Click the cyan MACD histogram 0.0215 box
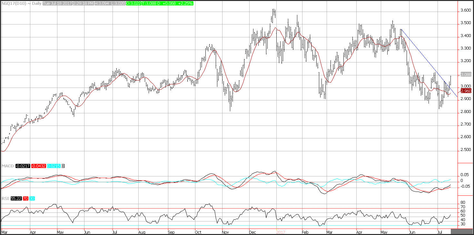This screenshot has width=474, height=235. (54, 166)
